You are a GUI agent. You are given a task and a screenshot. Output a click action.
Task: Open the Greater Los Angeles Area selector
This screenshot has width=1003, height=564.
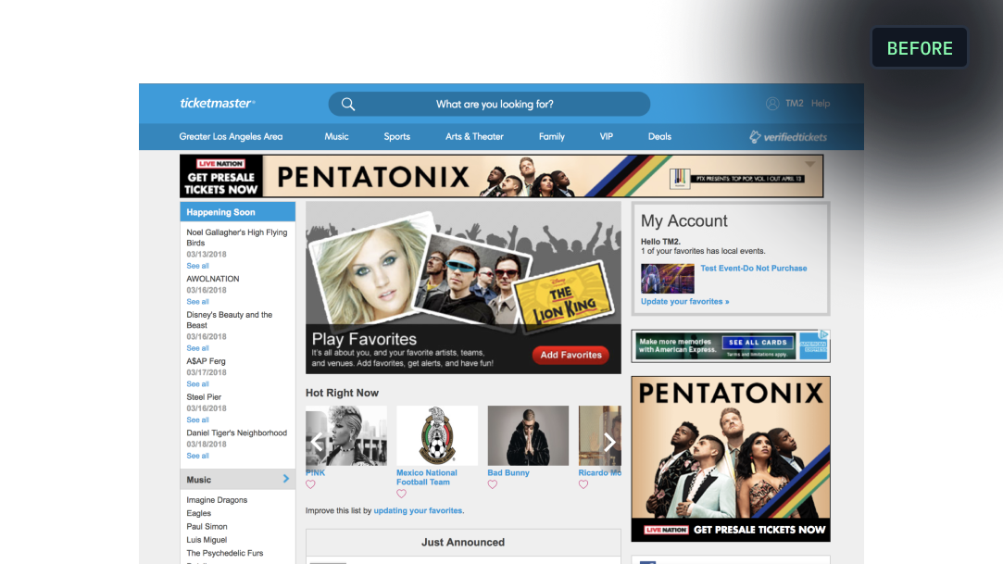click(231, 137)
